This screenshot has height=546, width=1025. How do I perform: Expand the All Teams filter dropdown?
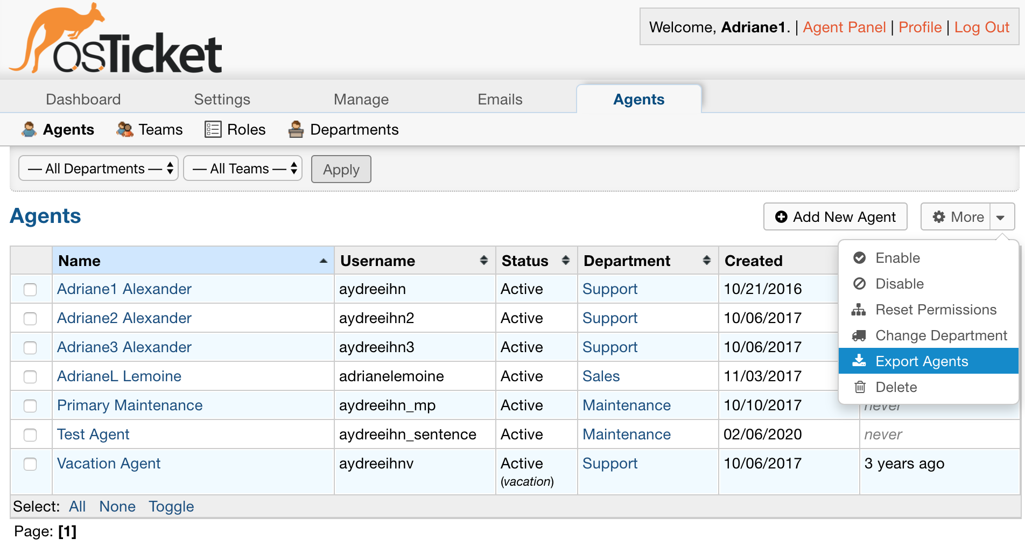(243, 169)
